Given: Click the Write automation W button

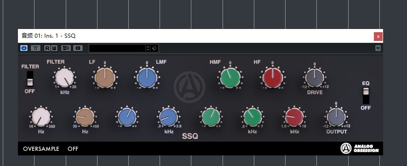Looking at the screenshot, I should (54, 48).
